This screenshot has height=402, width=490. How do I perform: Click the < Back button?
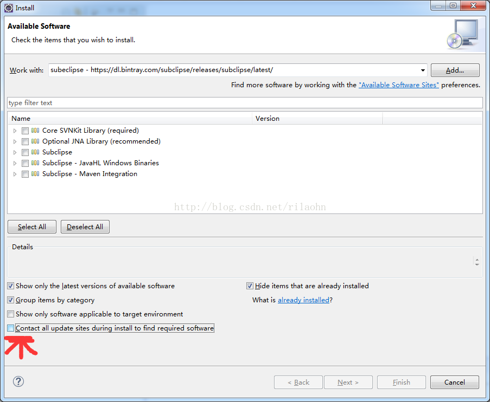click(298, 382)
